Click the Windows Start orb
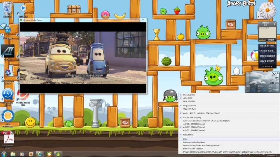The width and height of the screenshot is (280, 157). pyautogui.click(x=4, y=154)
